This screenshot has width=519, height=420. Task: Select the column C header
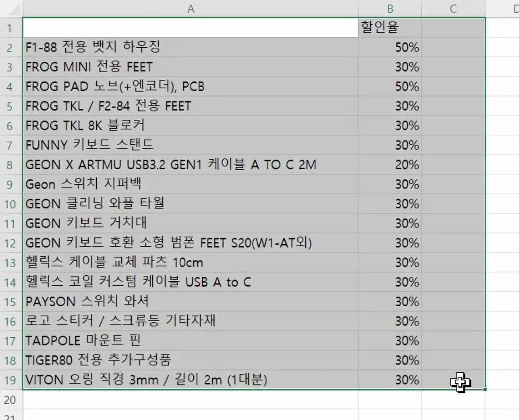(453, 8)
